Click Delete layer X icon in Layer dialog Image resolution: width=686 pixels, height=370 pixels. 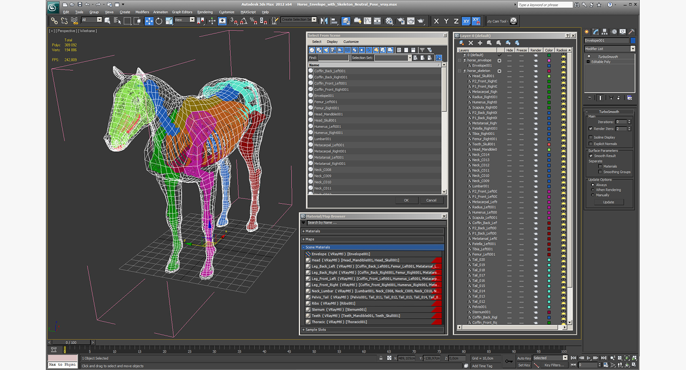pos(470,43)
